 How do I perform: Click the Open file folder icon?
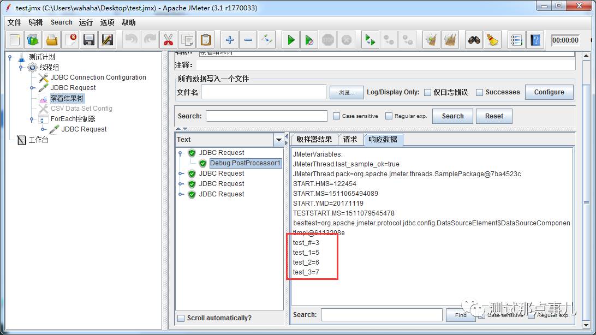coord(52,40)
